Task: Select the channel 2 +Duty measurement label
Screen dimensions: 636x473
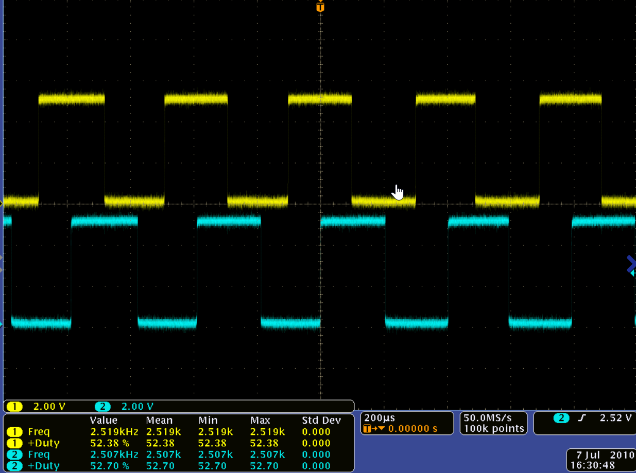Action: (x=43, y=466)
